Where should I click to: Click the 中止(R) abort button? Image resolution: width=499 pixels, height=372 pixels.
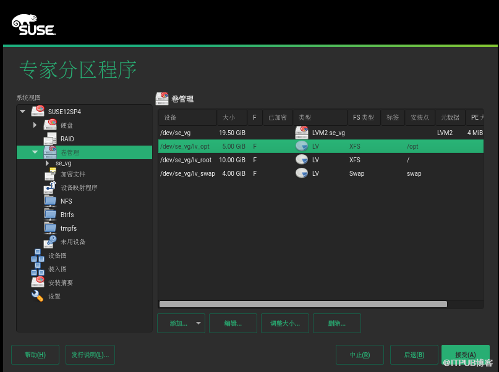[360, 355]
